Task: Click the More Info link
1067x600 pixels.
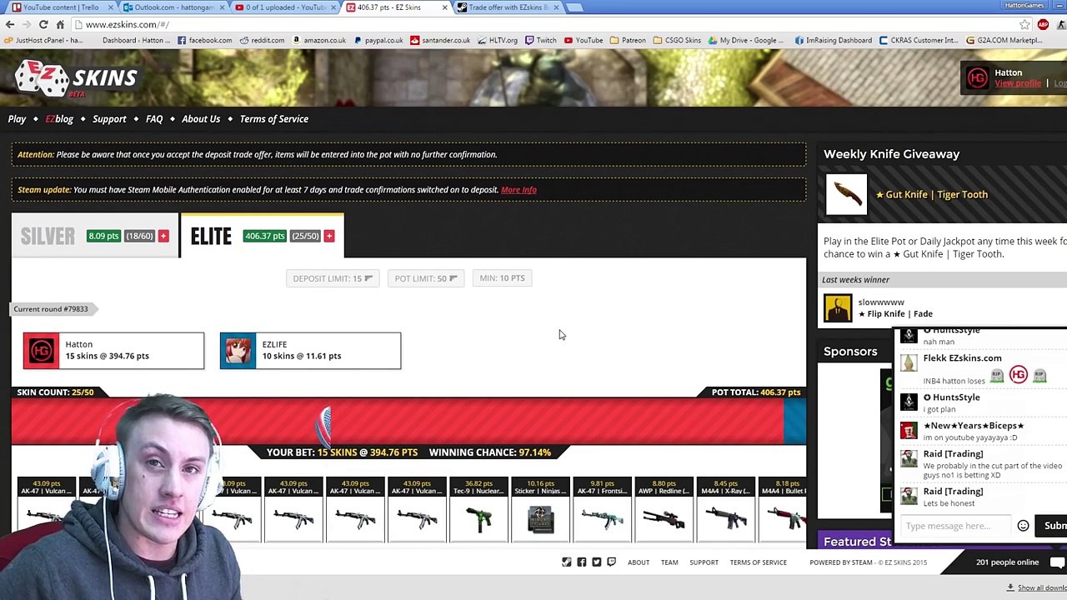Action: coord(518,190)
